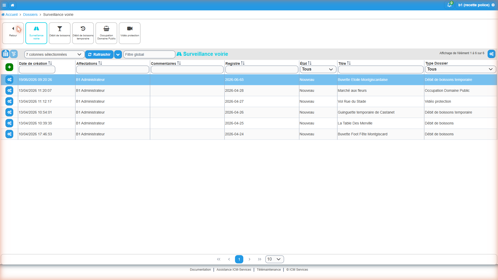Open the hamburger menu icon
This screenshot has height=280, width=498.
pos(4,5)
